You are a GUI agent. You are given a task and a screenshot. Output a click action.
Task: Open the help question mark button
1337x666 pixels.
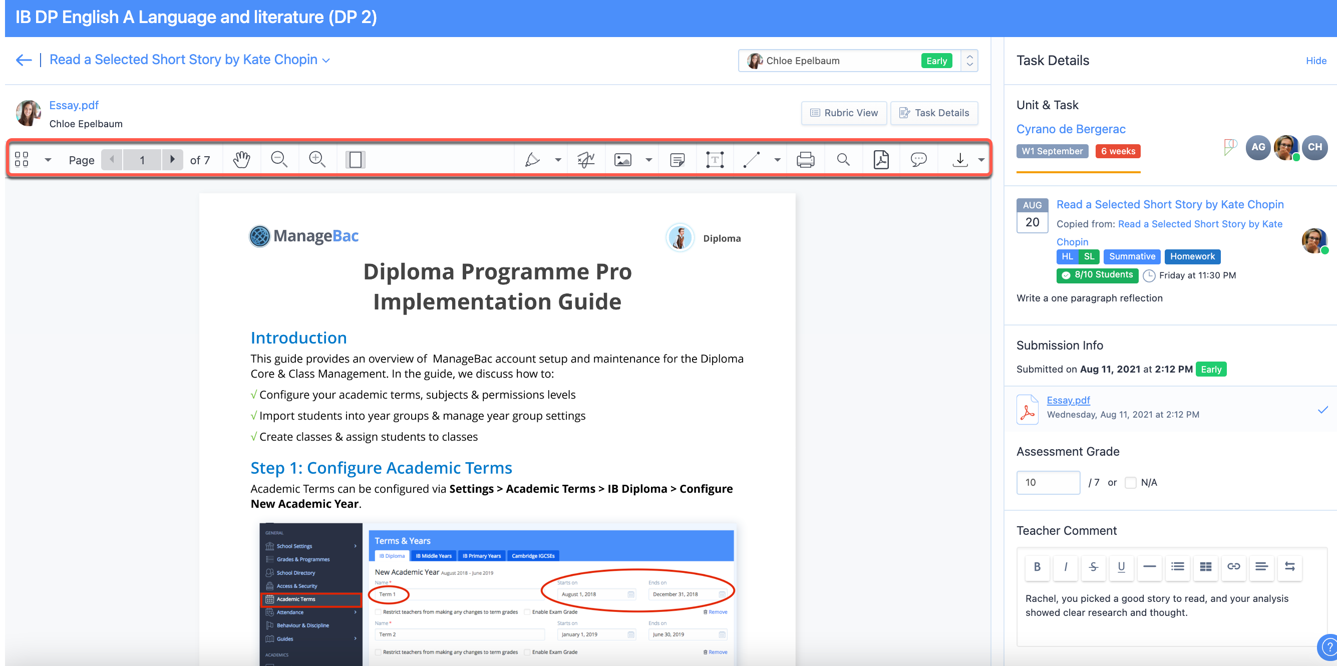[x=1327, y=646]
